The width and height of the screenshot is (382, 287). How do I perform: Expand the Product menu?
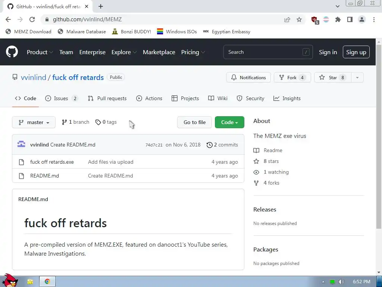(40, 52)
